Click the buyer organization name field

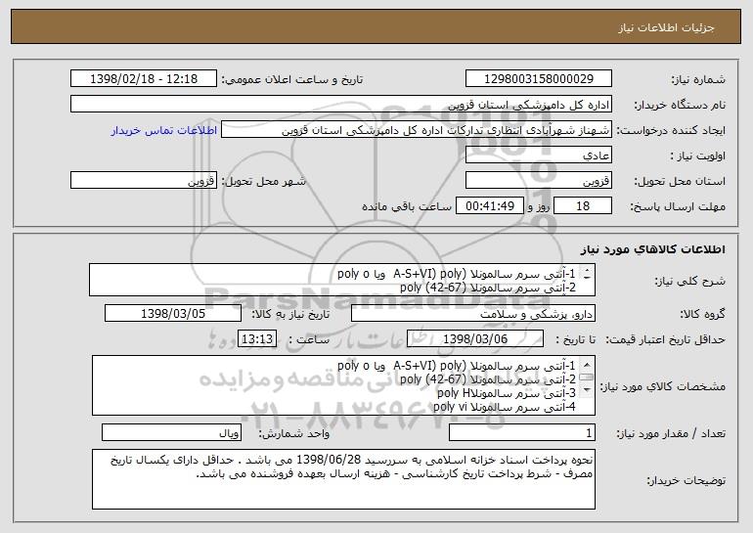coord(341,105)
